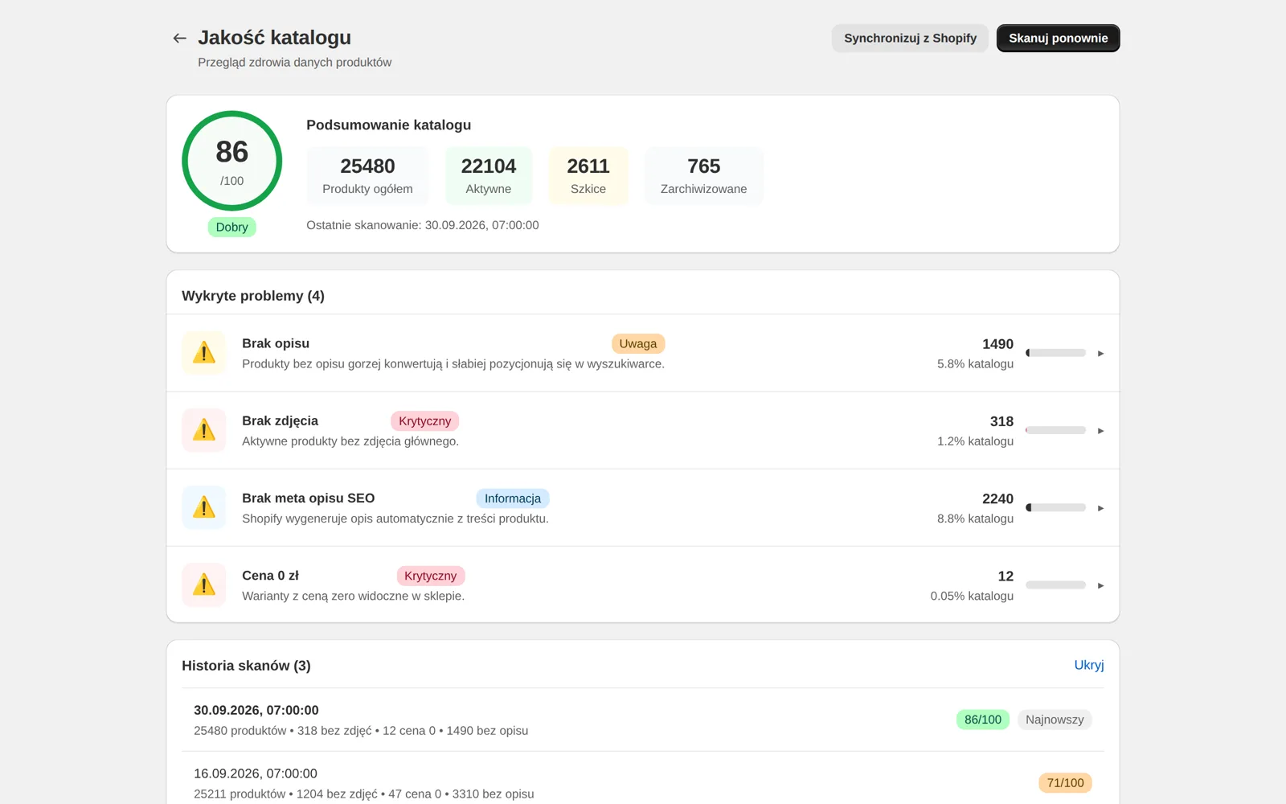Click the Ostatnie skanowanie timestamp text
1286x804 pixels.
(x=422, y=225)
